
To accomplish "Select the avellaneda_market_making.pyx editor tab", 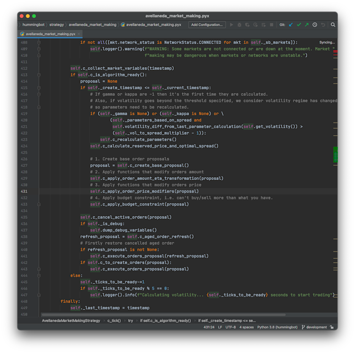I will click(x=50, y=34).
